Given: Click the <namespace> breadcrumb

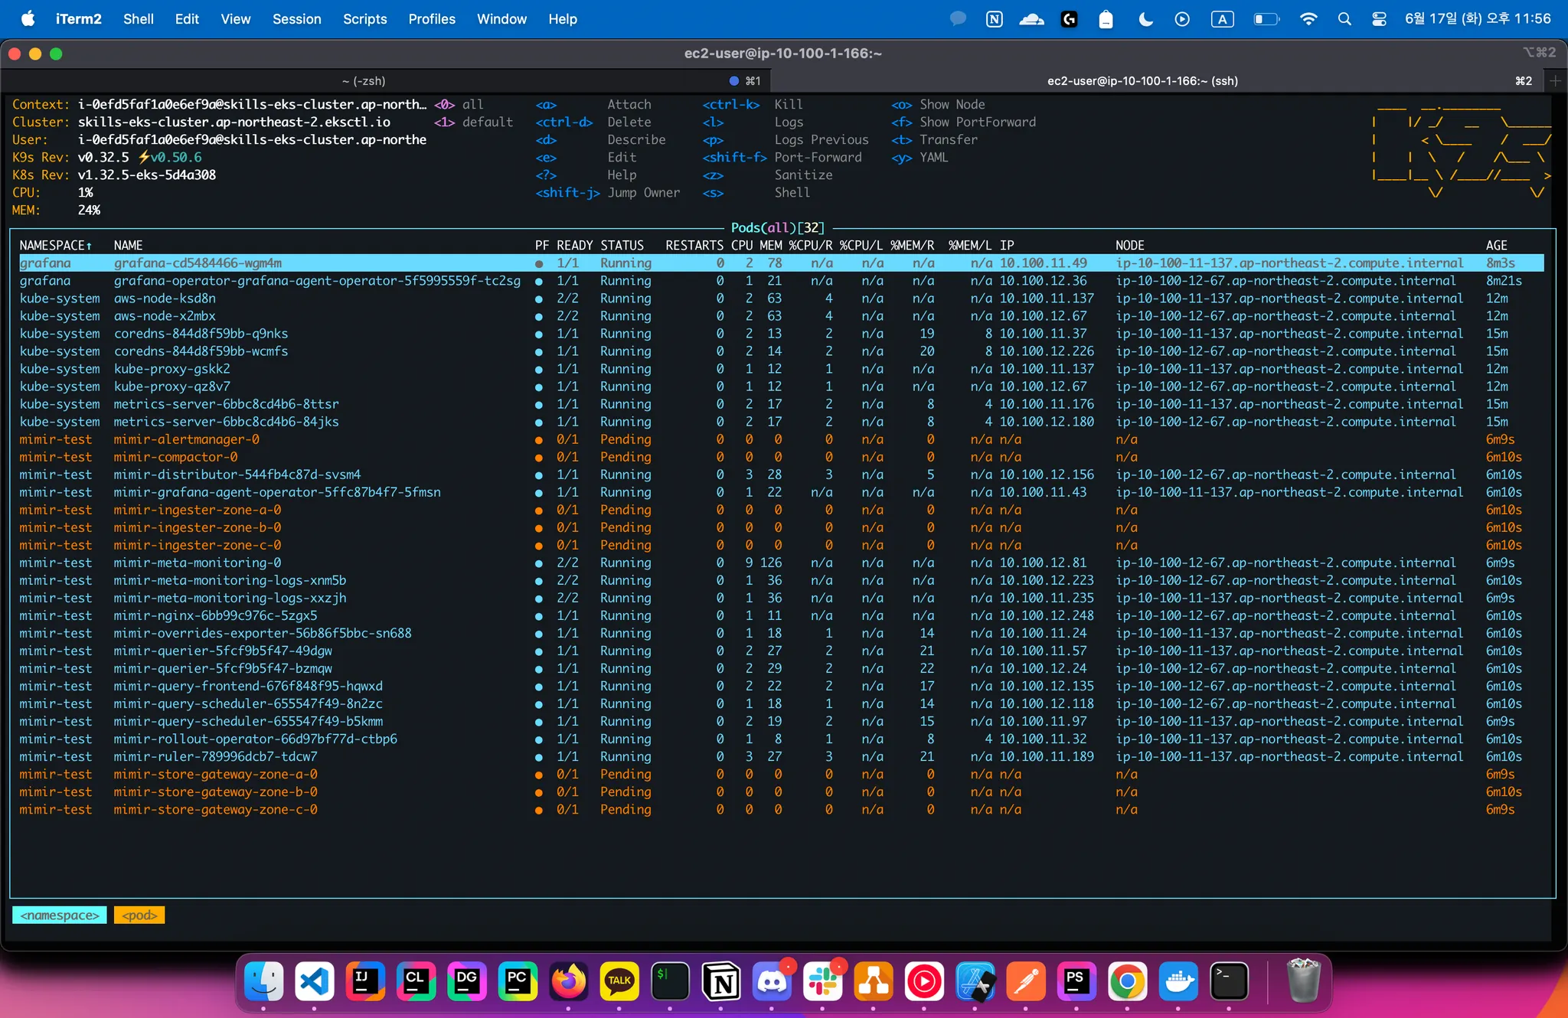Looking at the screenshot, I should (60, 915).
